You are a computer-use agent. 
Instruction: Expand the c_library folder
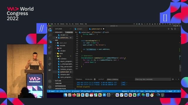[x=63, y=59]
